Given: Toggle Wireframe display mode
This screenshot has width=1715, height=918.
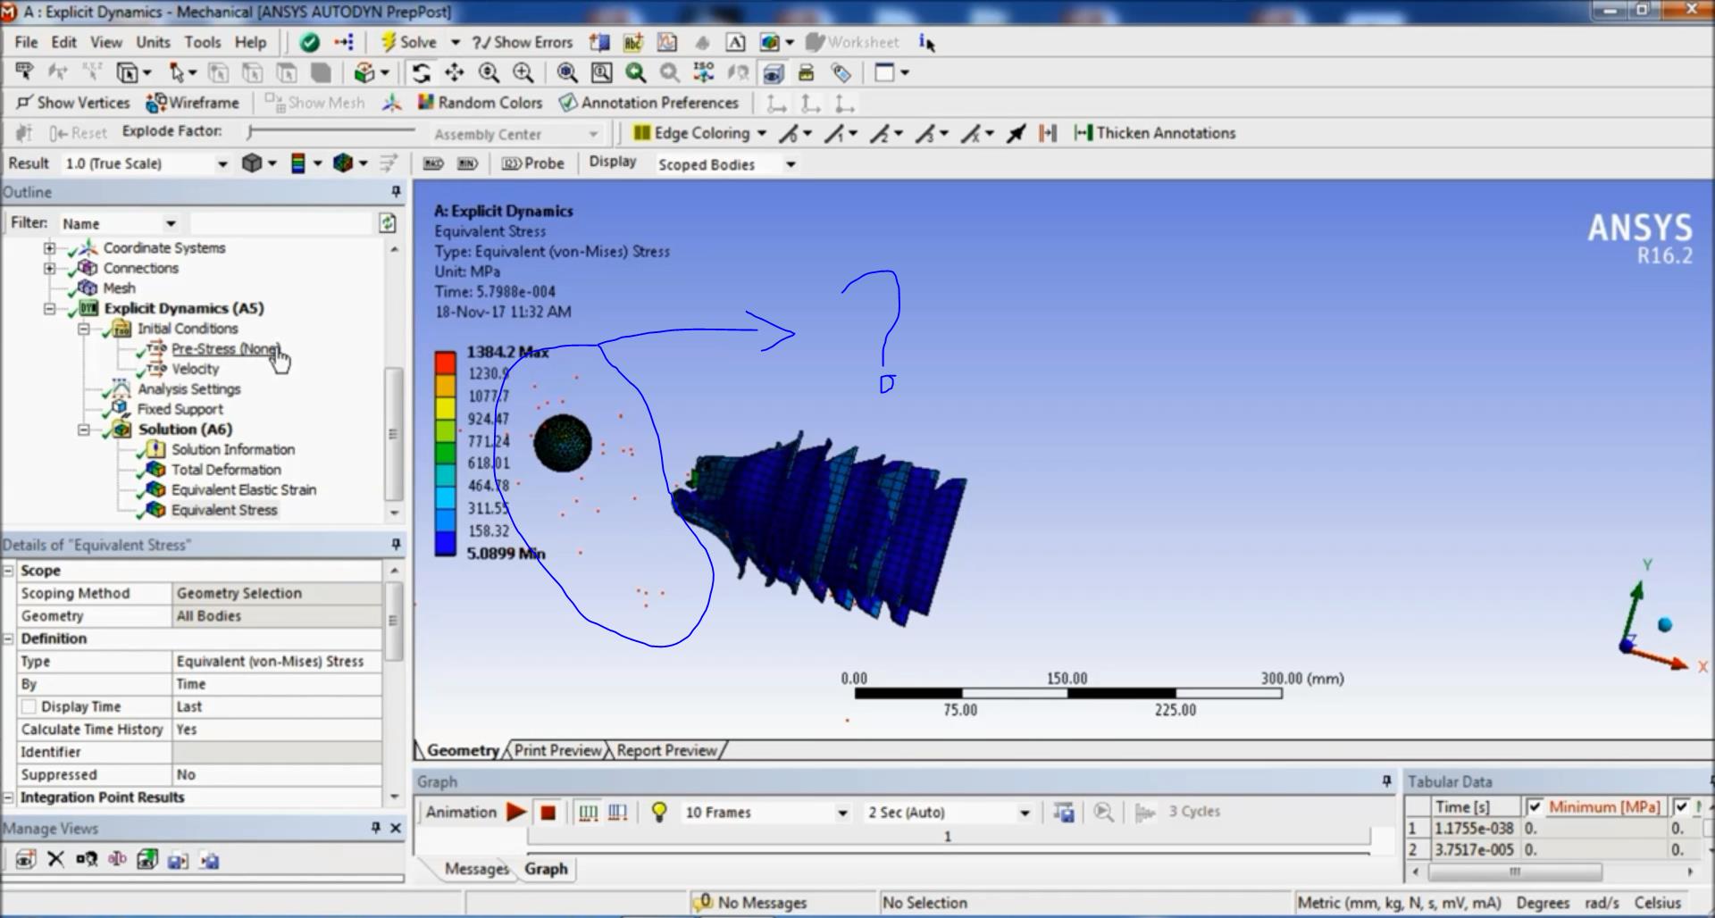Looking at the screenshot, I should click(x=193, y=103).
